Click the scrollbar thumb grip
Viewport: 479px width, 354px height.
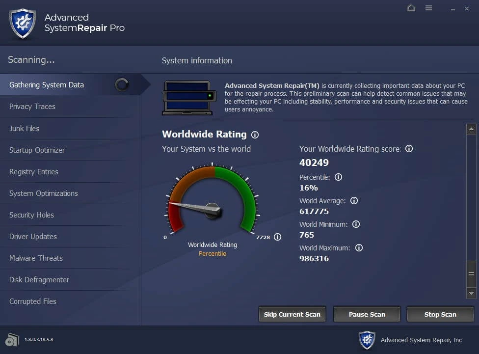click(471, 274)
